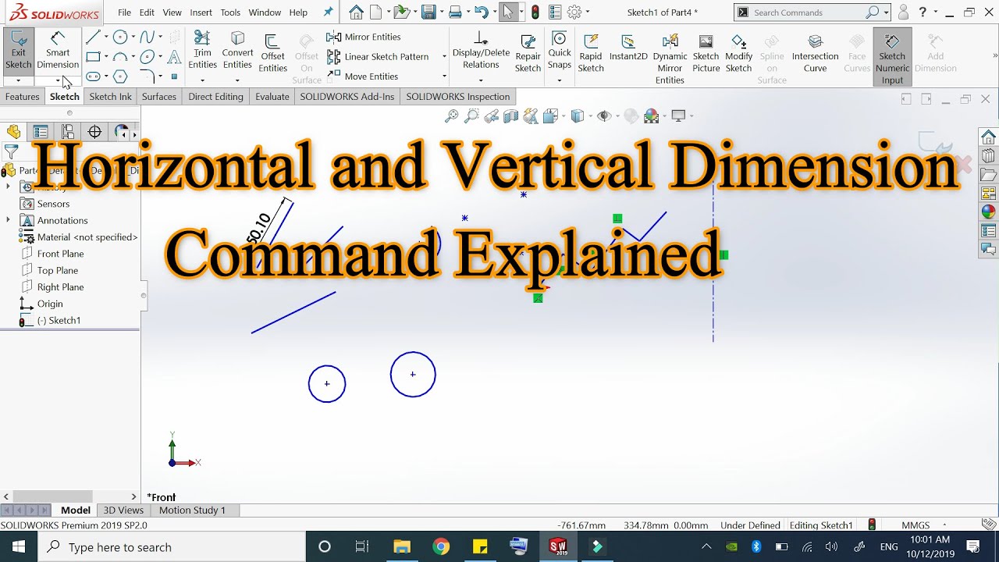Open ConfigurationManager tab
The height and width of the screenshot is (562, 999).
(x=68, y=132)
